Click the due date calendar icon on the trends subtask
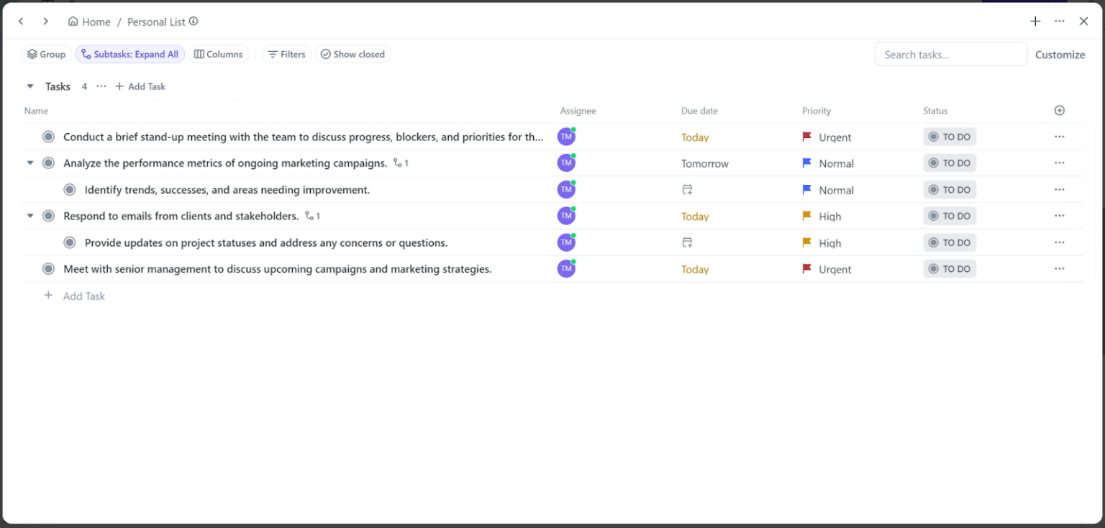The height and width of the screenshot is (528, 1105). (687, 189)
